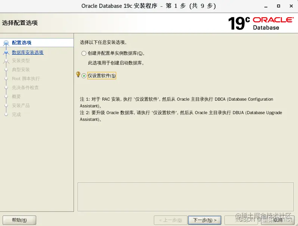Click the 注 2 database upgrade note text
This screenshot has height=226, width=298.
[181, 116]
